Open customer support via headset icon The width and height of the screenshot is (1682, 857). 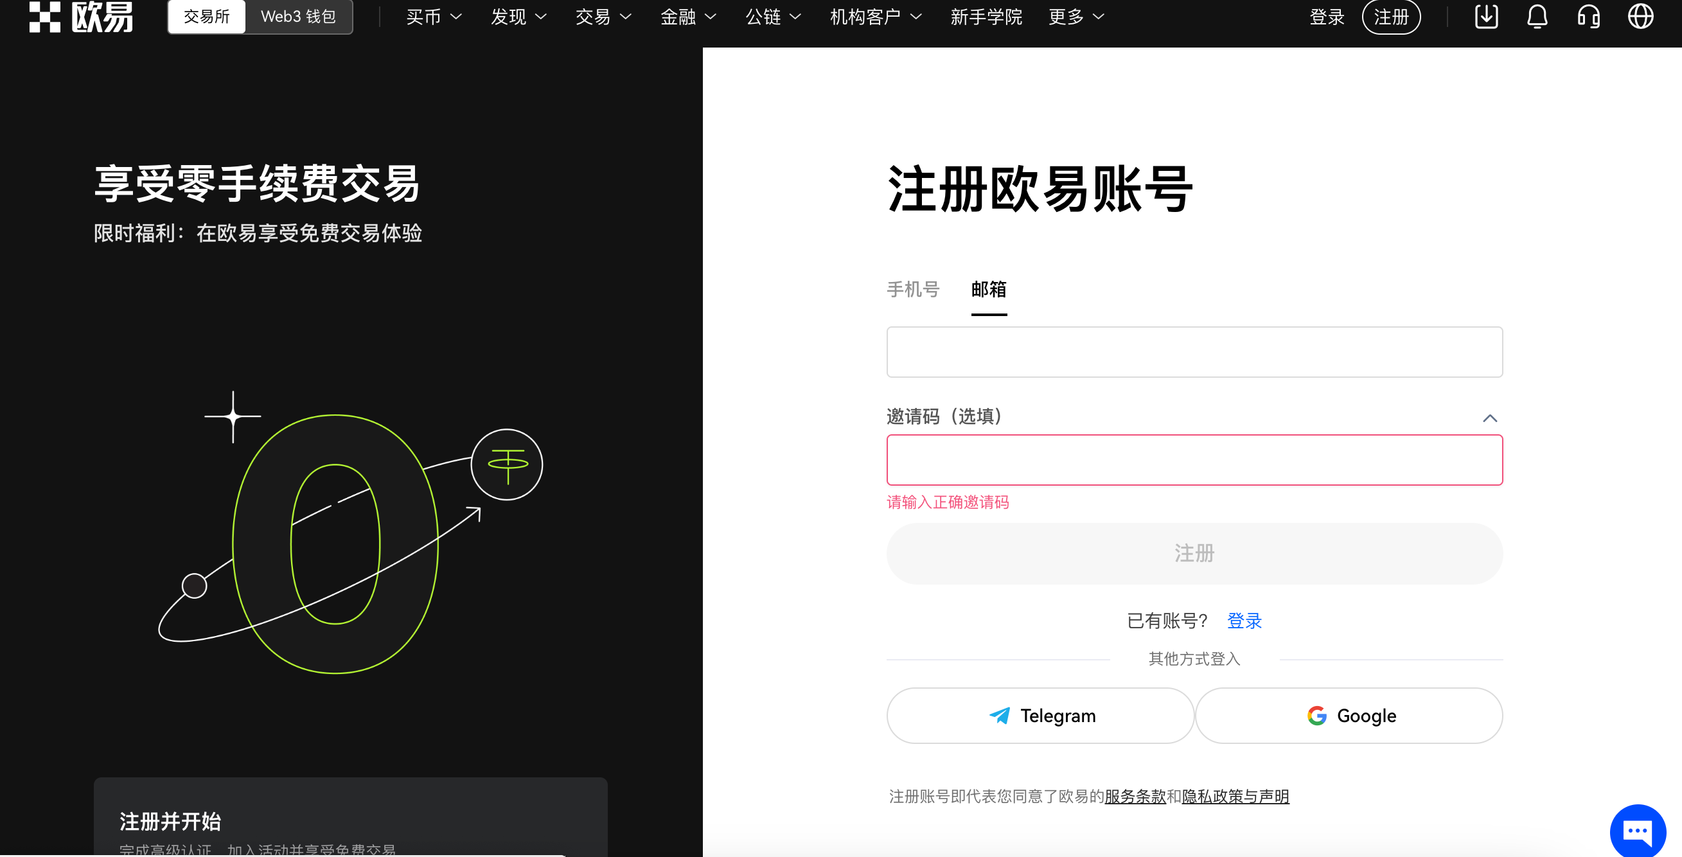pyautogui.click(x=1589, y=17)
